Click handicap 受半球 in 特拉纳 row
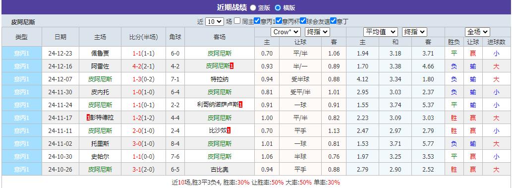512x188 pixels. (x=300, y=79)
